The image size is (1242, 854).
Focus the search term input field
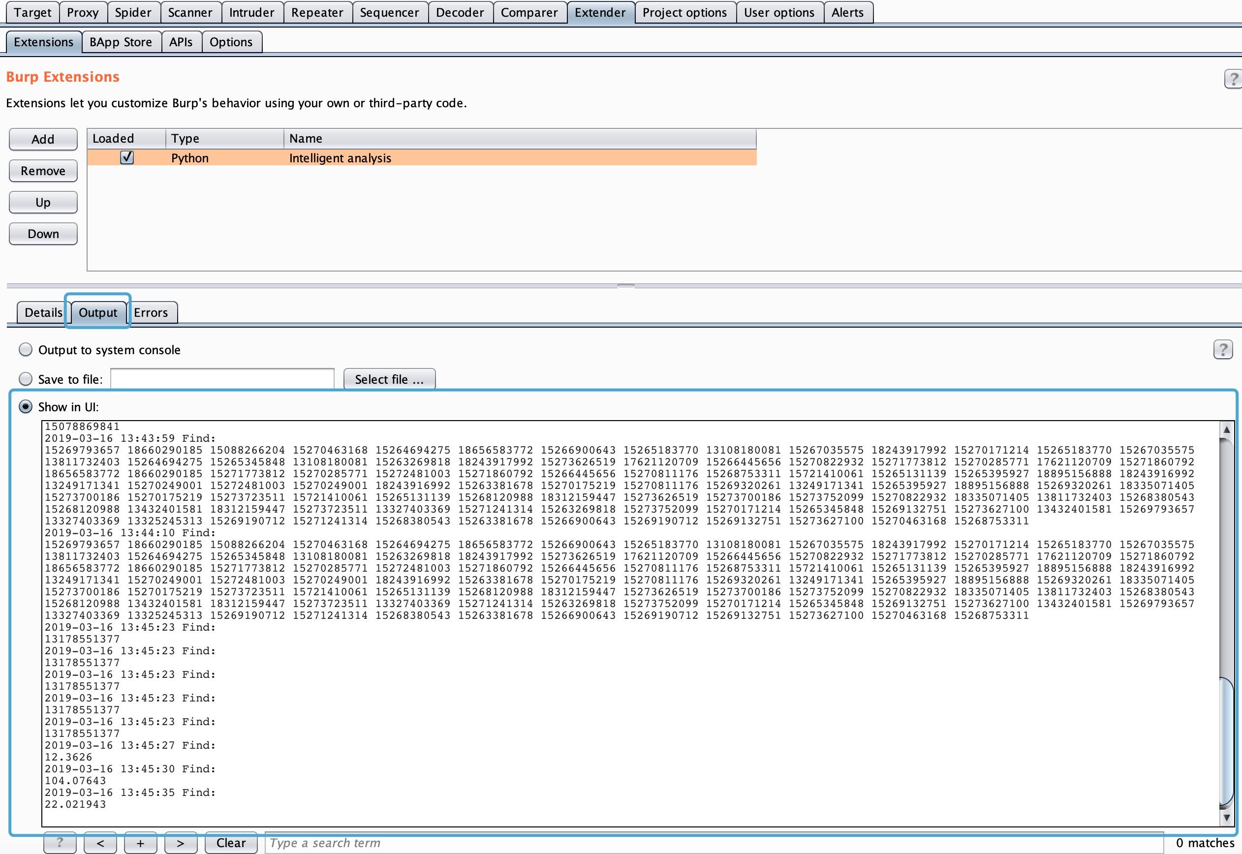click(714, 843)
